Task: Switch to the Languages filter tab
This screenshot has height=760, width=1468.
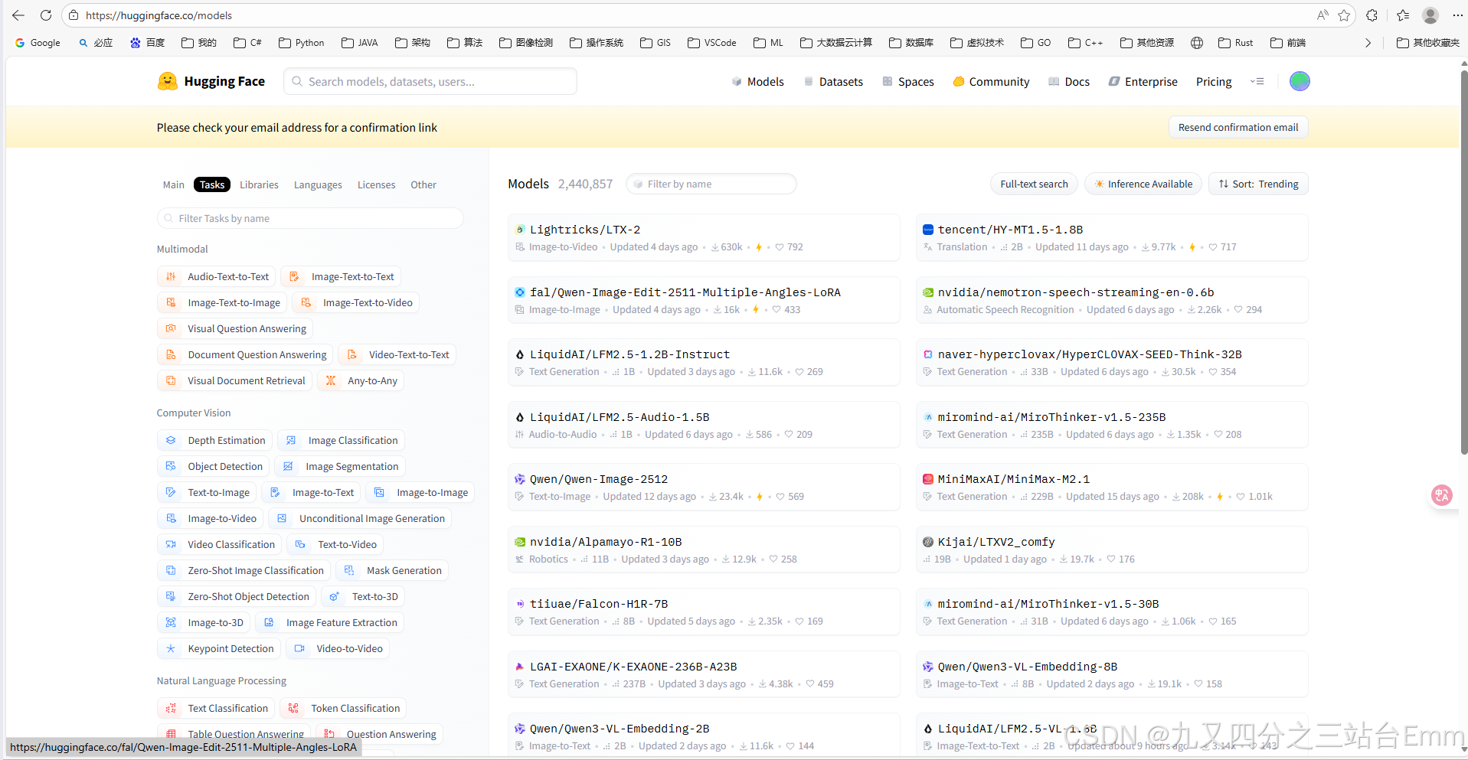Action: 318,184
